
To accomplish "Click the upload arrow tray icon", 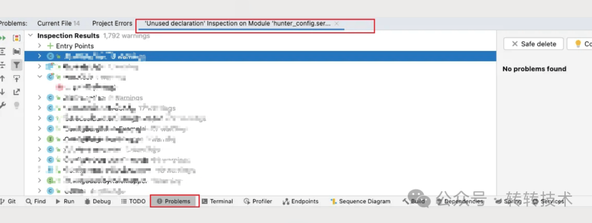I will [16, 78].
